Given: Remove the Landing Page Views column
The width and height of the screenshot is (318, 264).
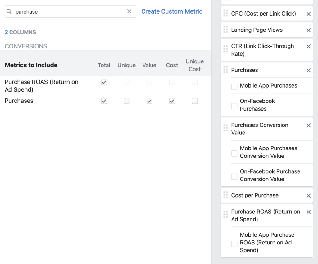Looking at the screenshot, I should (308, 30).
